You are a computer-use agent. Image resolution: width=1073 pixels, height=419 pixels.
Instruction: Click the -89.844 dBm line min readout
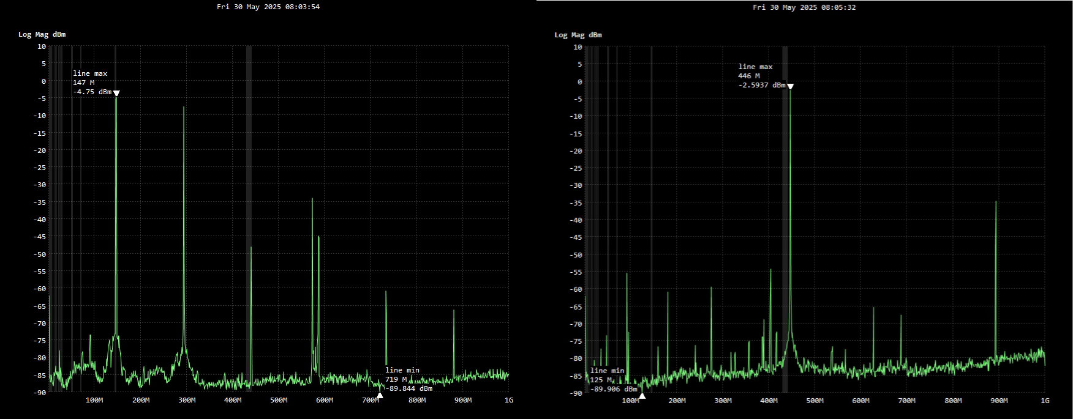pos(408,388)
